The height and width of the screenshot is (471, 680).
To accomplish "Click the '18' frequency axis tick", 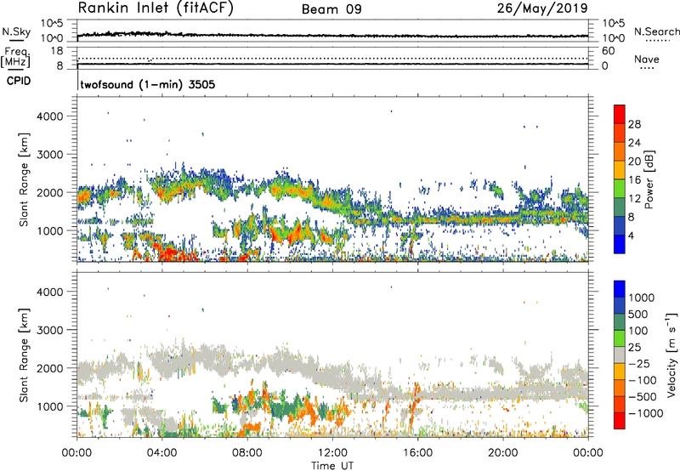I will [57, 51].
